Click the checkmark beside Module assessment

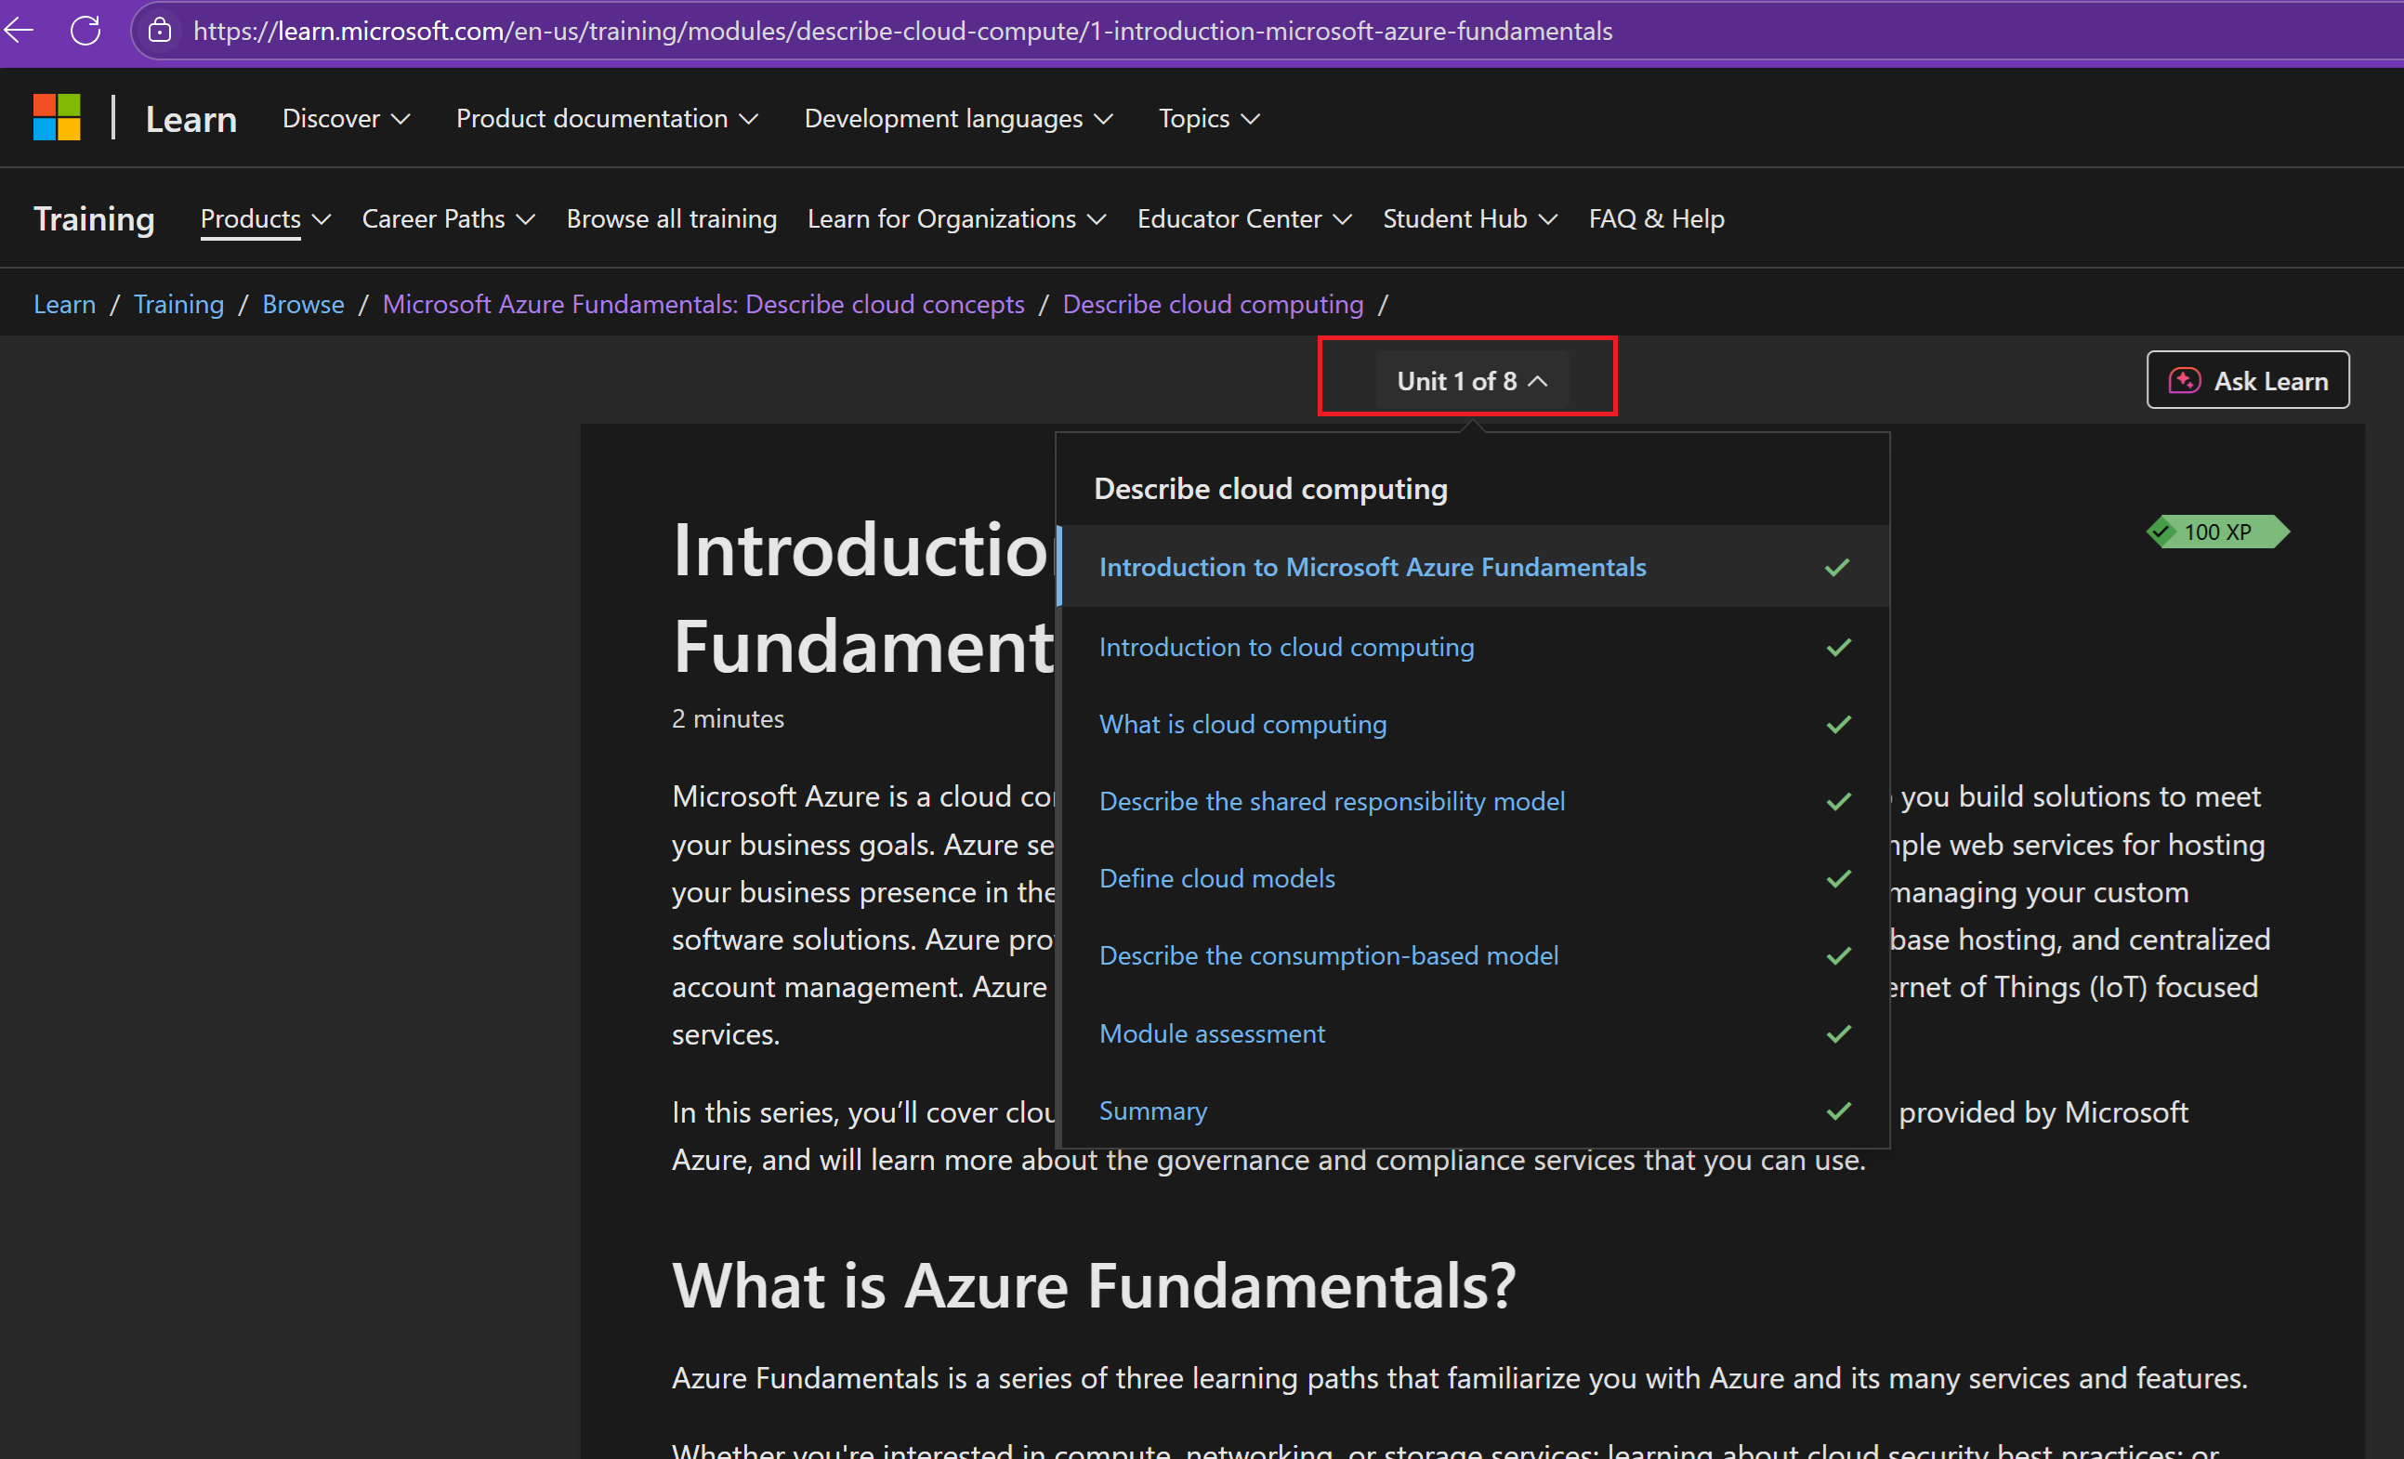(x=1838, y=1033)
